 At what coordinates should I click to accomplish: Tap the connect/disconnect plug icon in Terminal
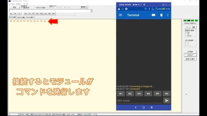[153, 15]
